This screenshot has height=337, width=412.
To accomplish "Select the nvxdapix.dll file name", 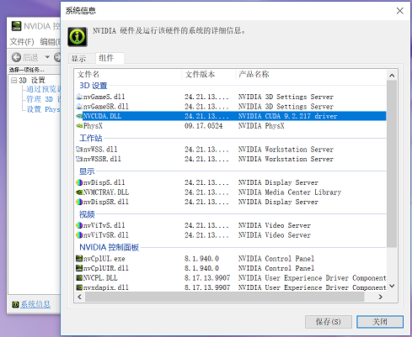I will click(x=106, y=287).
